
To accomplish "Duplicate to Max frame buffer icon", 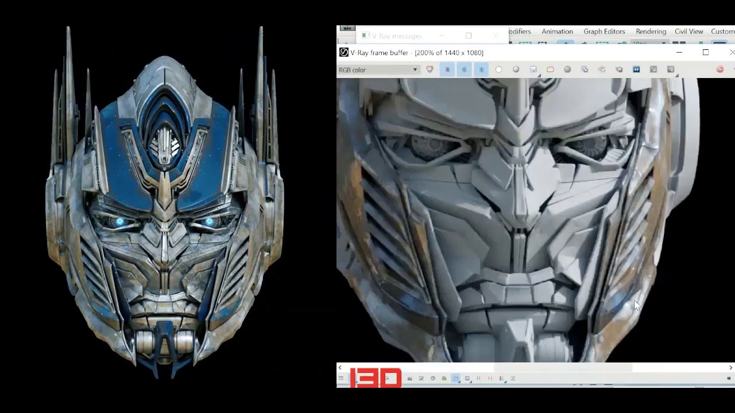I will tap(585, 69).
